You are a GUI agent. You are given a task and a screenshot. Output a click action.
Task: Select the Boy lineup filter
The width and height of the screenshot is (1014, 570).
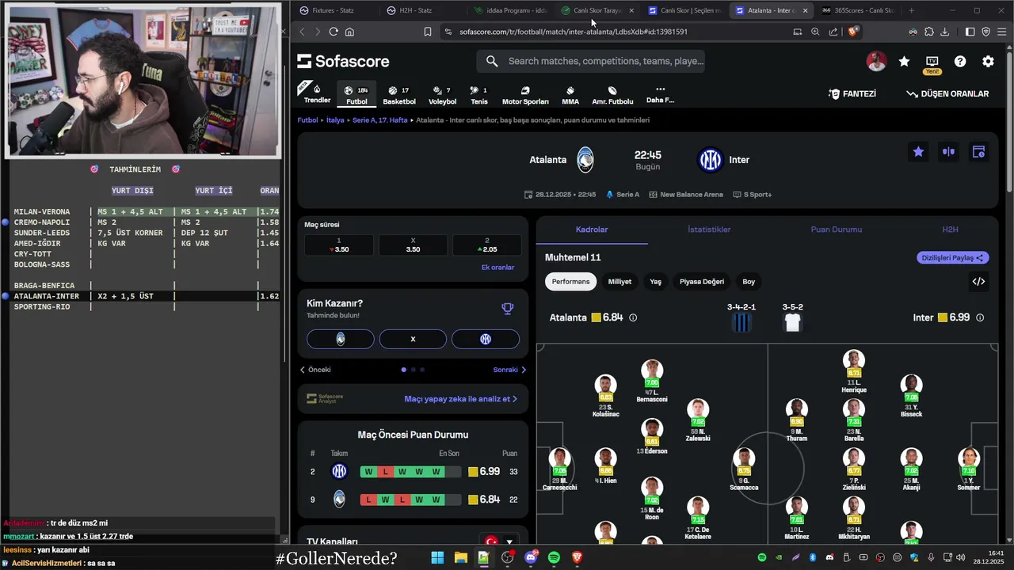(749, 281)
